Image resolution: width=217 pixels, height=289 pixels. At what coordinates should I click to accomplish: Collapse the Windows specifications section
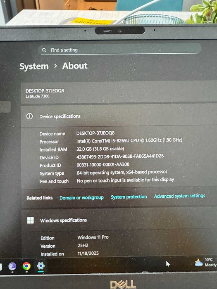coord(119,220)
